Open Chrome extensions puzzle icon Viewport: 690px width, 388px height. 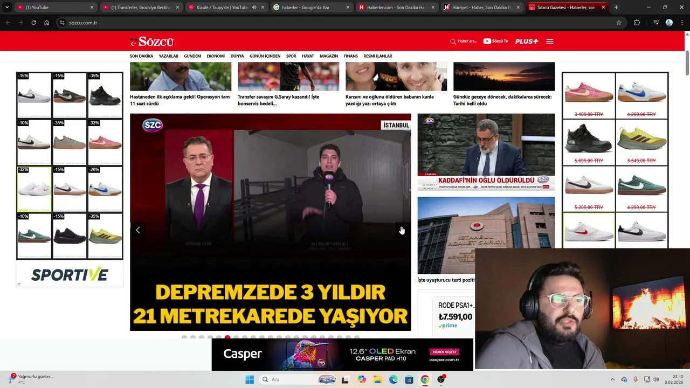[637, 23]
